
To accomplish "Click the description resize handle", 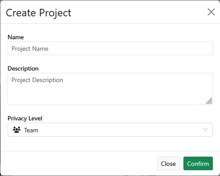I will 209,101.
